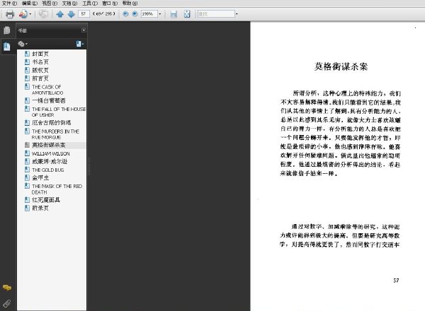Select the 书名页 bookmark
425x311 pixels.
(40, 62)
